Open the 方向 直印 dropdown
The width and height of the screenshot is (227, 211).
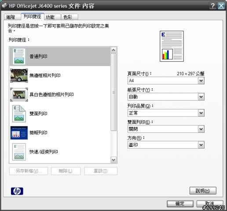point(166,145)
